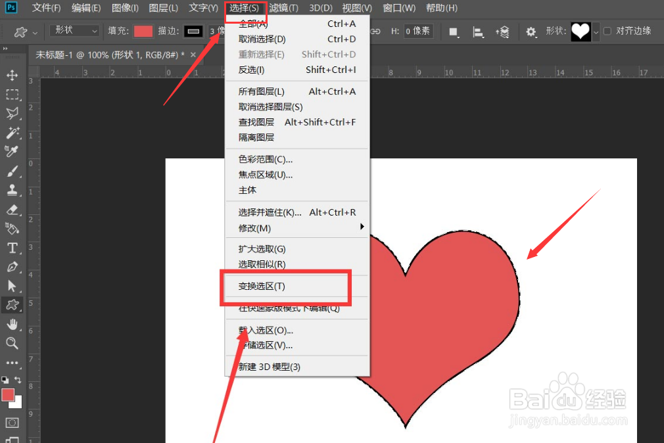Choose 色彩范围(C)... menu entry

[297, 159]
